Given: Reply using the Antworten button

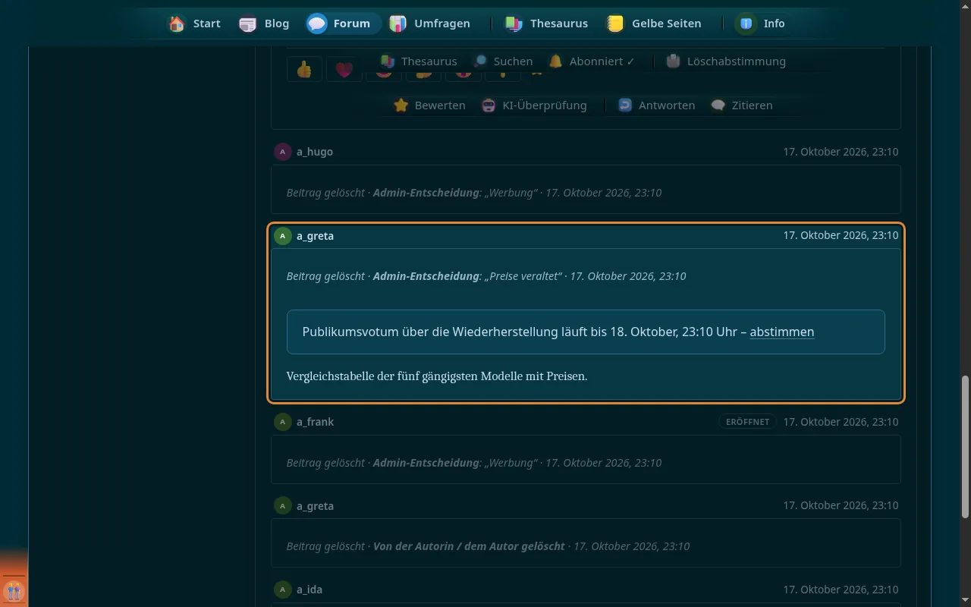Looking at the screenshot, I should tap(657, 105).
